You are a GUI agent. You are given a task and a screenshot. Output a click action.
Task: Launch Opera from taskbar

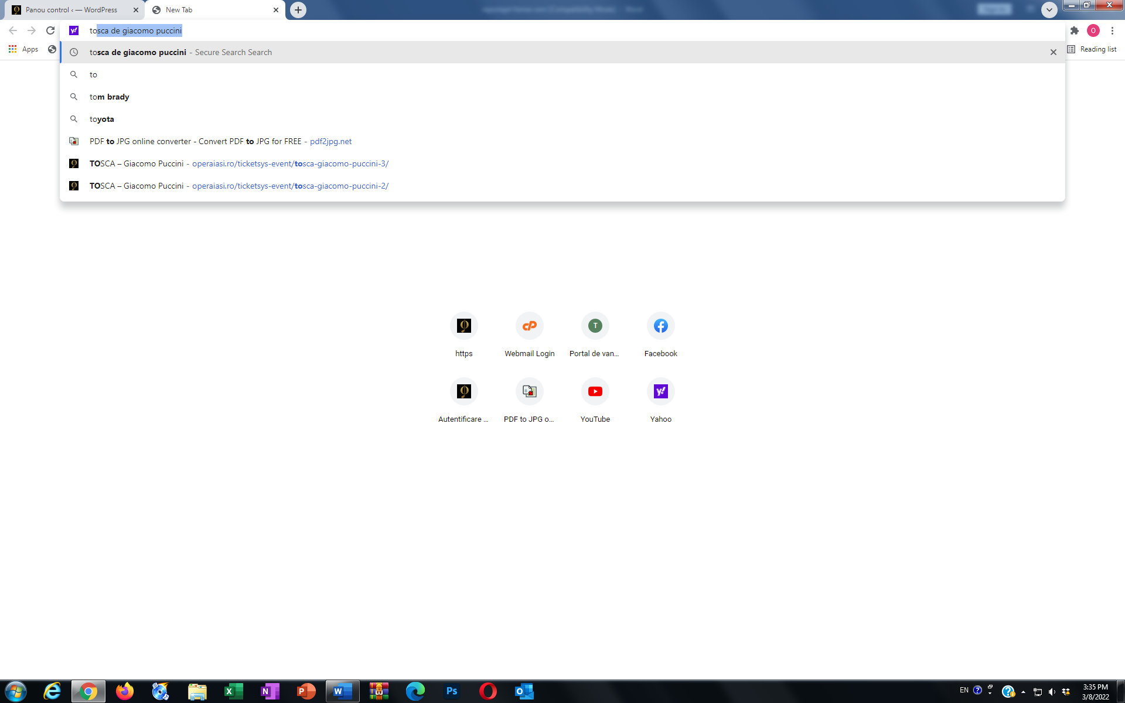click(x=488, y=691)
